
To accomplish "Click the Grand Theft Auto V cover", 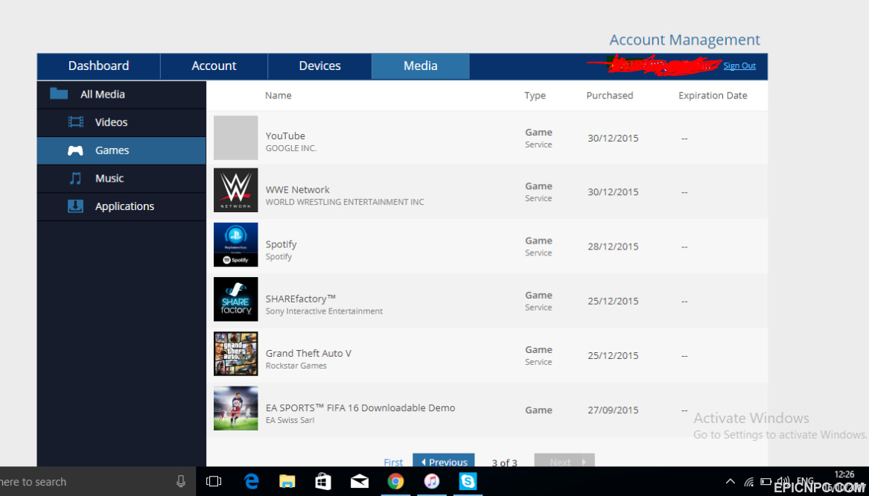I will 235,354.
